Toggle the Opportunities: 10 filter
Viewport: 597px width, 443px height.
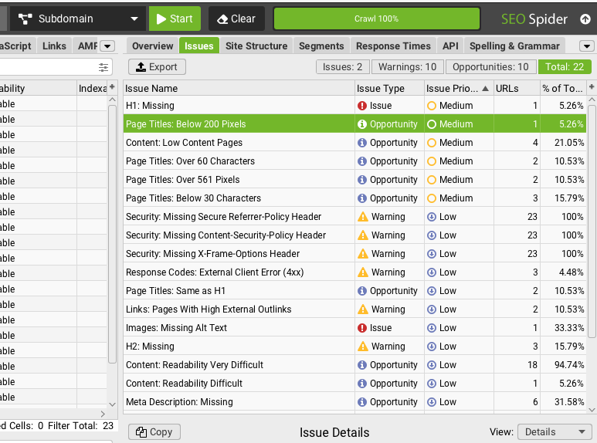(x=490, y=67)
